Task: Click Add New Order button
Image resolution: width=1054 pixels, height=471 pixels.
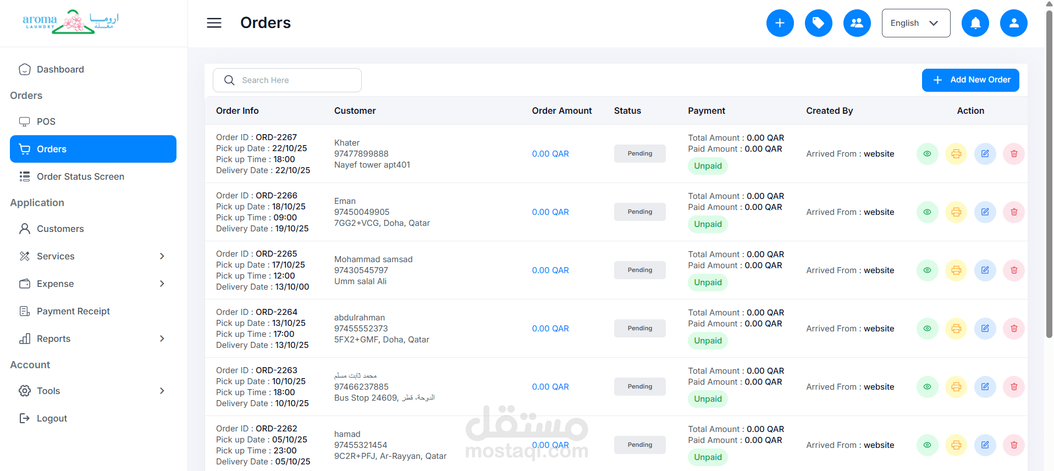Action: [x=970, y=80]
